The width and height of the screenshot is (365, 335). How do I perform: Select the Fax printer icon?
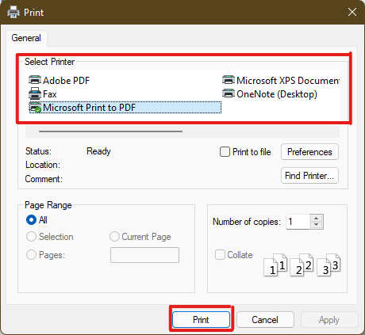(35, 93)
